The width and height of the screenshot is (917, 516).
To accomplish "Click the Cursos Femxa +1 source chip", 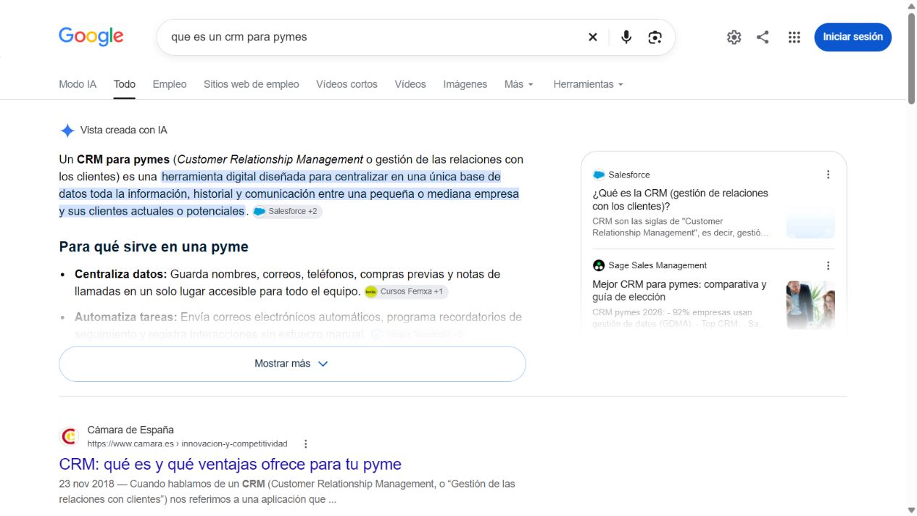I will point(406,291).
